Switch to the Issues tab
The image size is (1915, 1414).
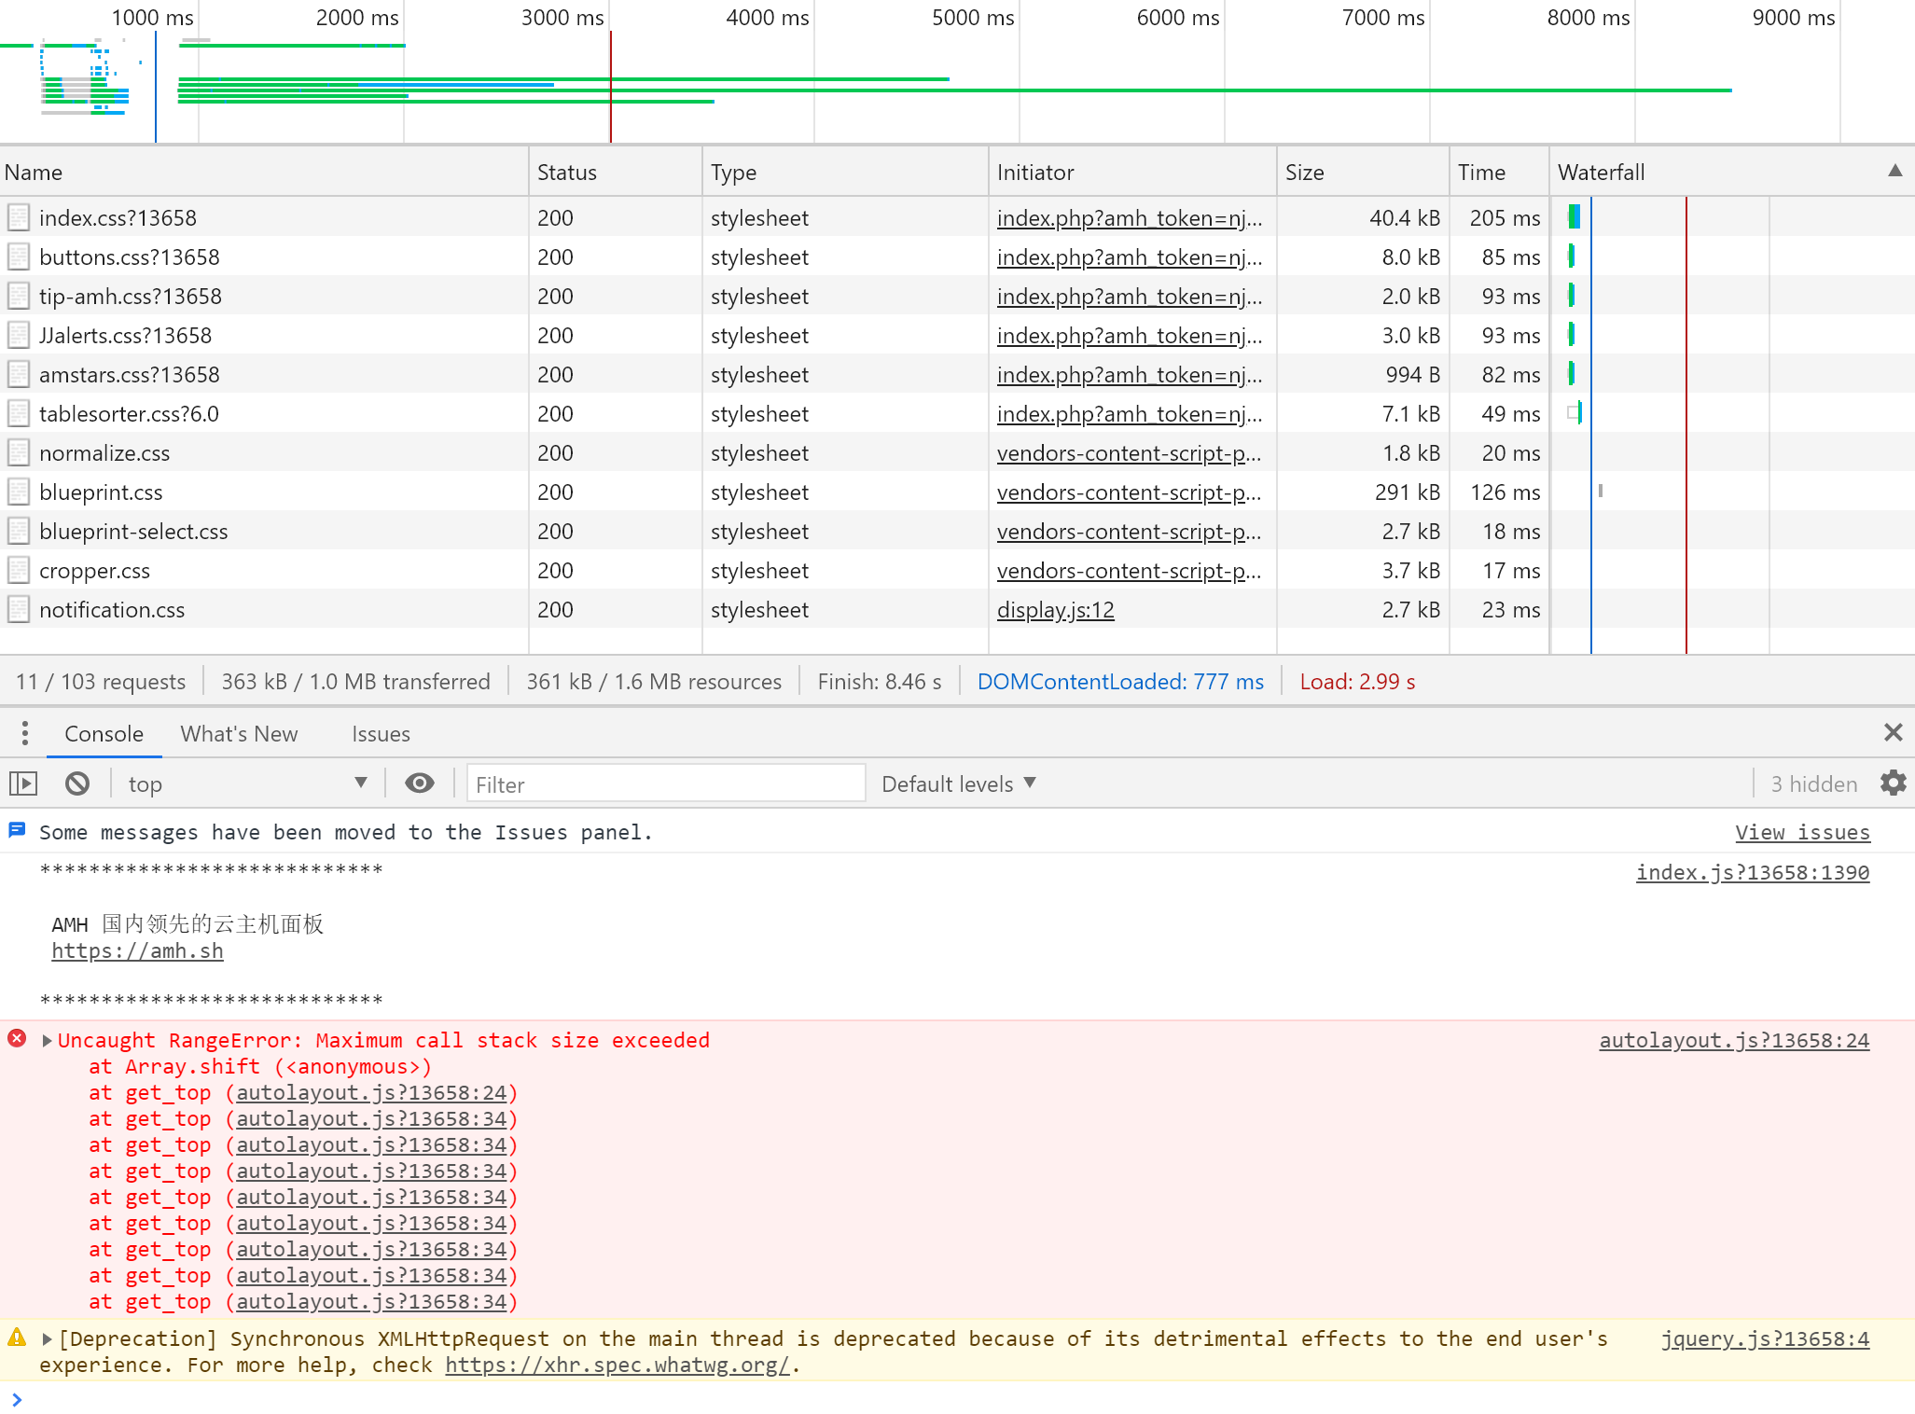point(381,734)
